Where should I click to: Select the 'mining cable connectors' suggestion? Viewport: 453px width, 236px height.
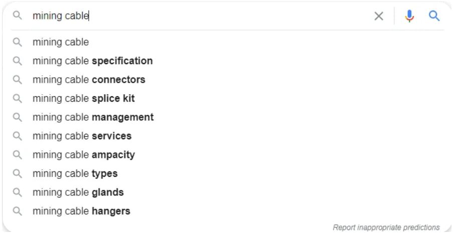tap(227, 80)
